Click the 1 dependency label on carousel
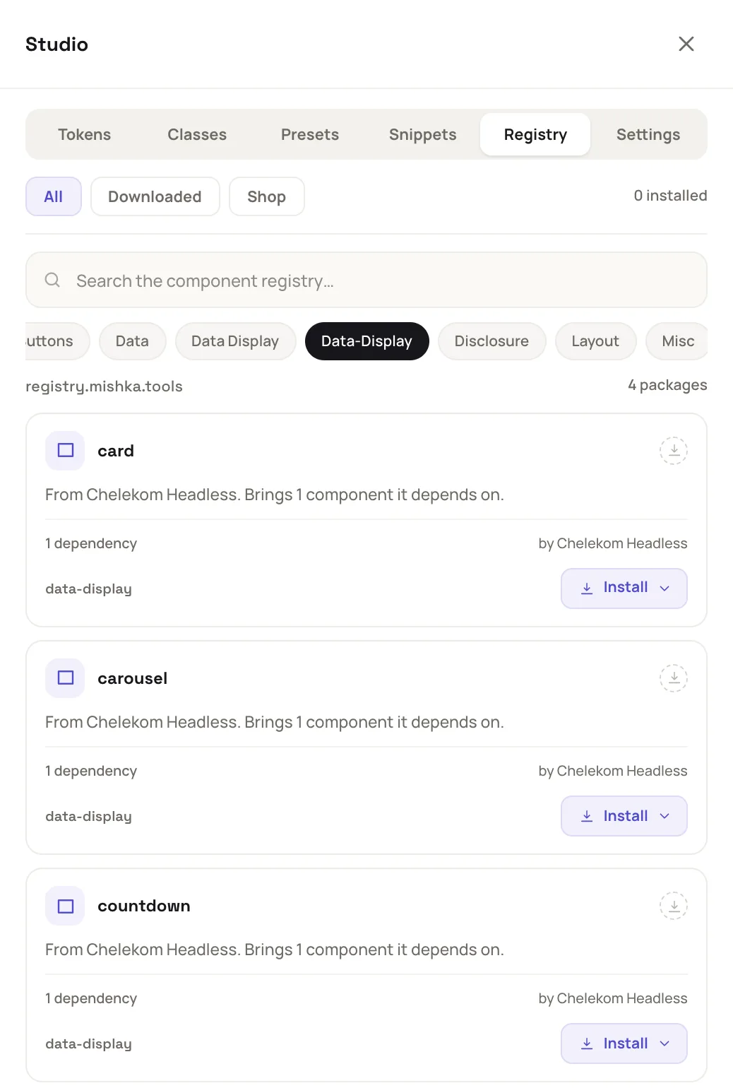 coord(91,771)
